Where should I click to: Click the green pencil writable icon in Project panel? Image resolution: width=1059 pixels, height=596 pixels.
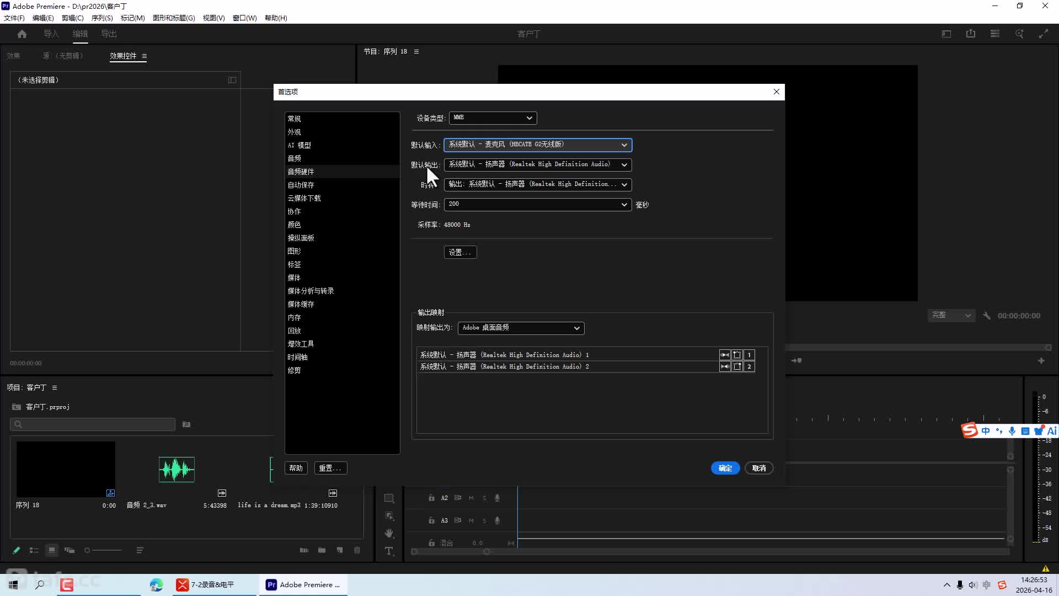coord(17,550)
